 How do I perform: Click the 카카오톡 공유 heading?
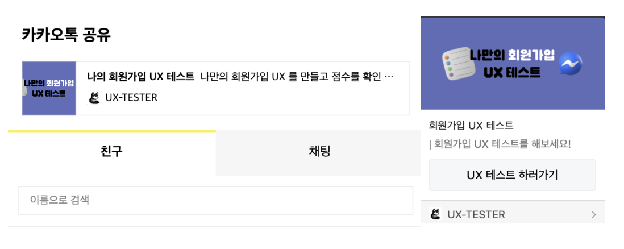pos(66,35)
